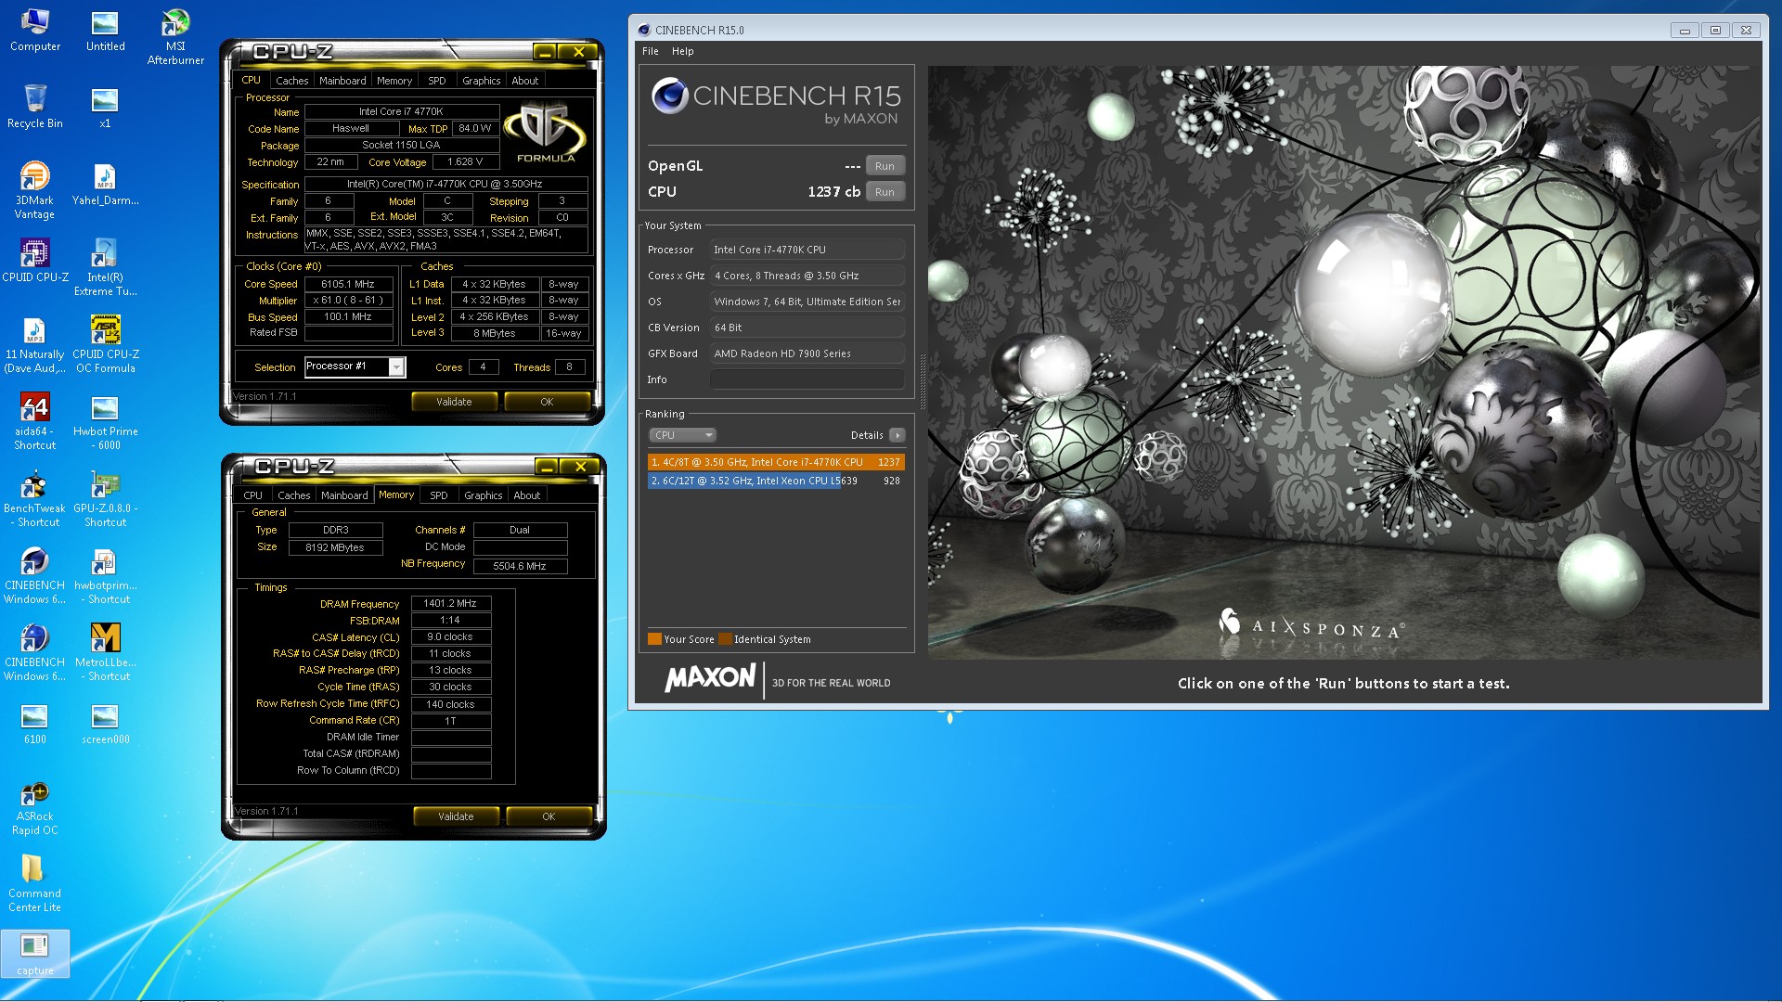Open the CPU ranking dropdown in Cinebench

682,435
